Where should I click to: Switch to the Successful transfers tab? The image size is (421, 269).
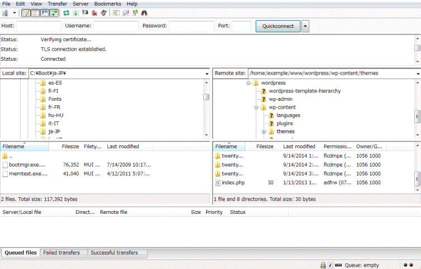point(117,253)
